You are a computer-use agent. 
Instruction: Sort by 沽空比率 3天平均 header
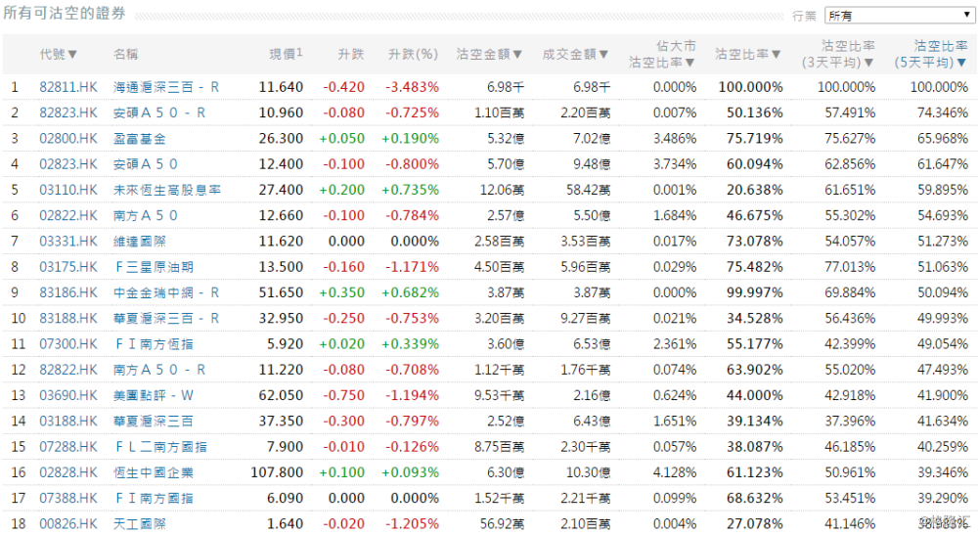click(838, 54)
